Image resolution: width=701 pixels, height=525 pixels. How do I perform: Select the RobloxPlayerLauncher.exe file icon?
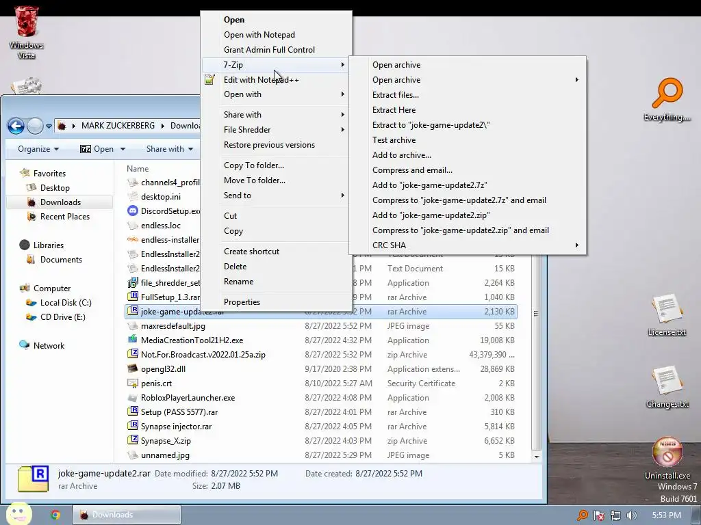(132, 397)
